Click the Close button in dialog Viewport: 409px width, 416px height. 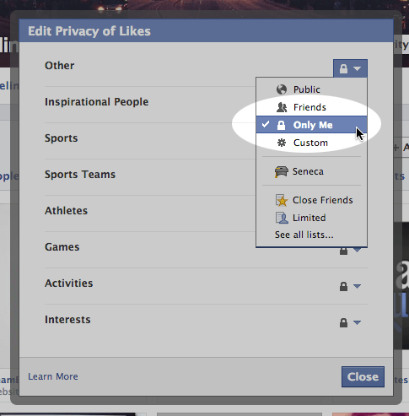click(363, 376)
